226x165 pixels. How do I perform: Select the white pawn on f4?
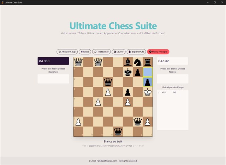coord(128,102)
